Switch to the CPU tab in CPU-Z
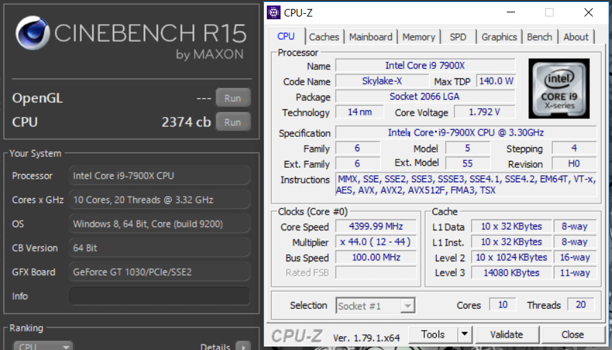This screenshot has width=612, height=350. (285, 36)
